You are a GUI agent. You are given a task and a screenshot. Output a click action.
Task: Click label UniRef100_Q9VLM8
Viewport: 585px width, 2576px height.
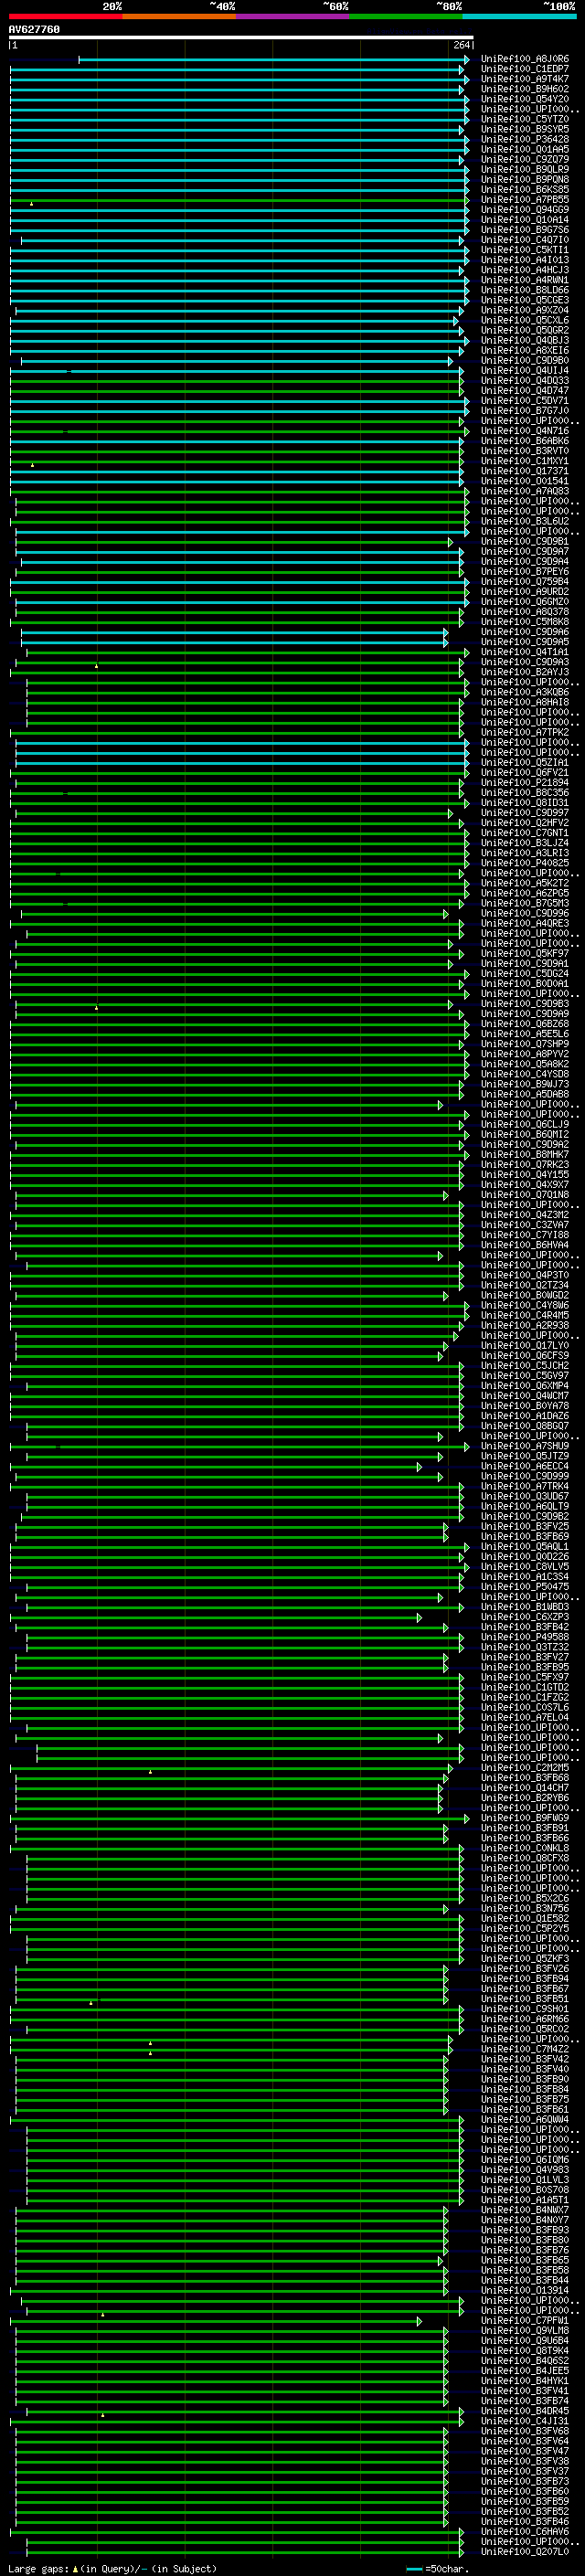pos(525,2331)
